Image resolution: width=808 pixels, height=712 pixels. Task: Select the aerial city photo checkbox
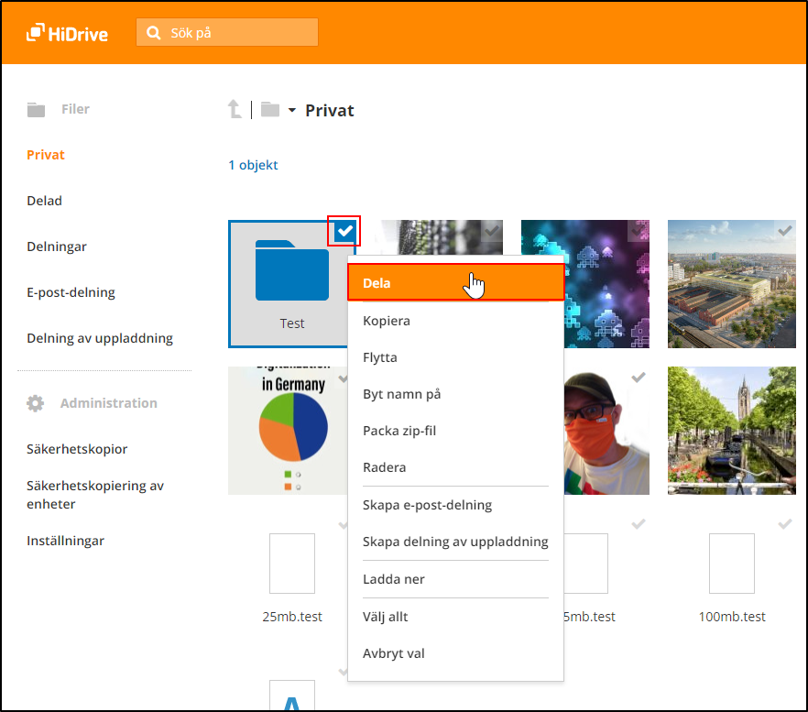784,232
